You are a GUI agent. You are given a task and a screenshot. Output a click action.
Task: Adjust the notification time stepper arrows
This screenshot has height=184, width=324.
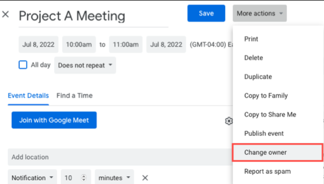click(x=84, y=178)
